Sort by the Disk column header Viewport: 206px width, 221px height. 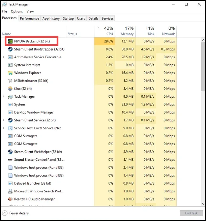(146, 31)
